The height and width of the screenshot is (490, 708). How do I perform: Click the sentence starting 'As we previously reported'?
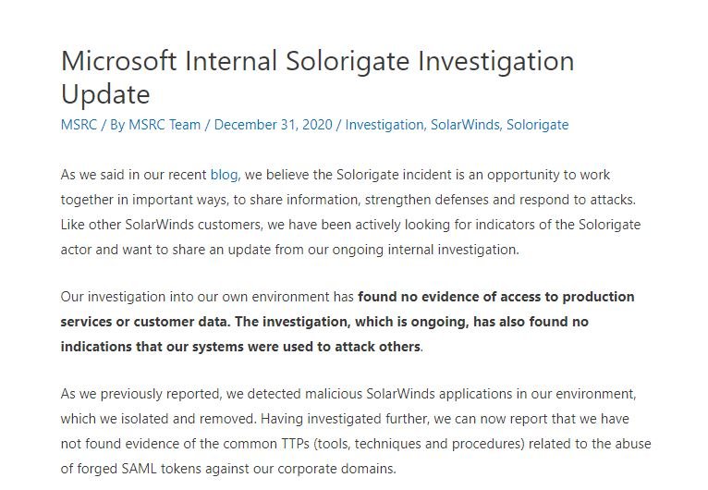pos(348,406)
